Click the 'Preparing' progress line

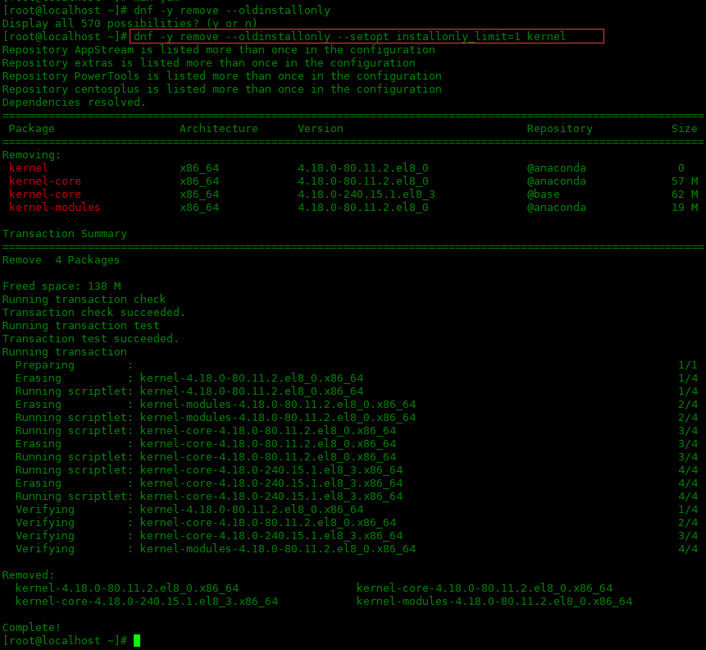(x=356, y=365)
